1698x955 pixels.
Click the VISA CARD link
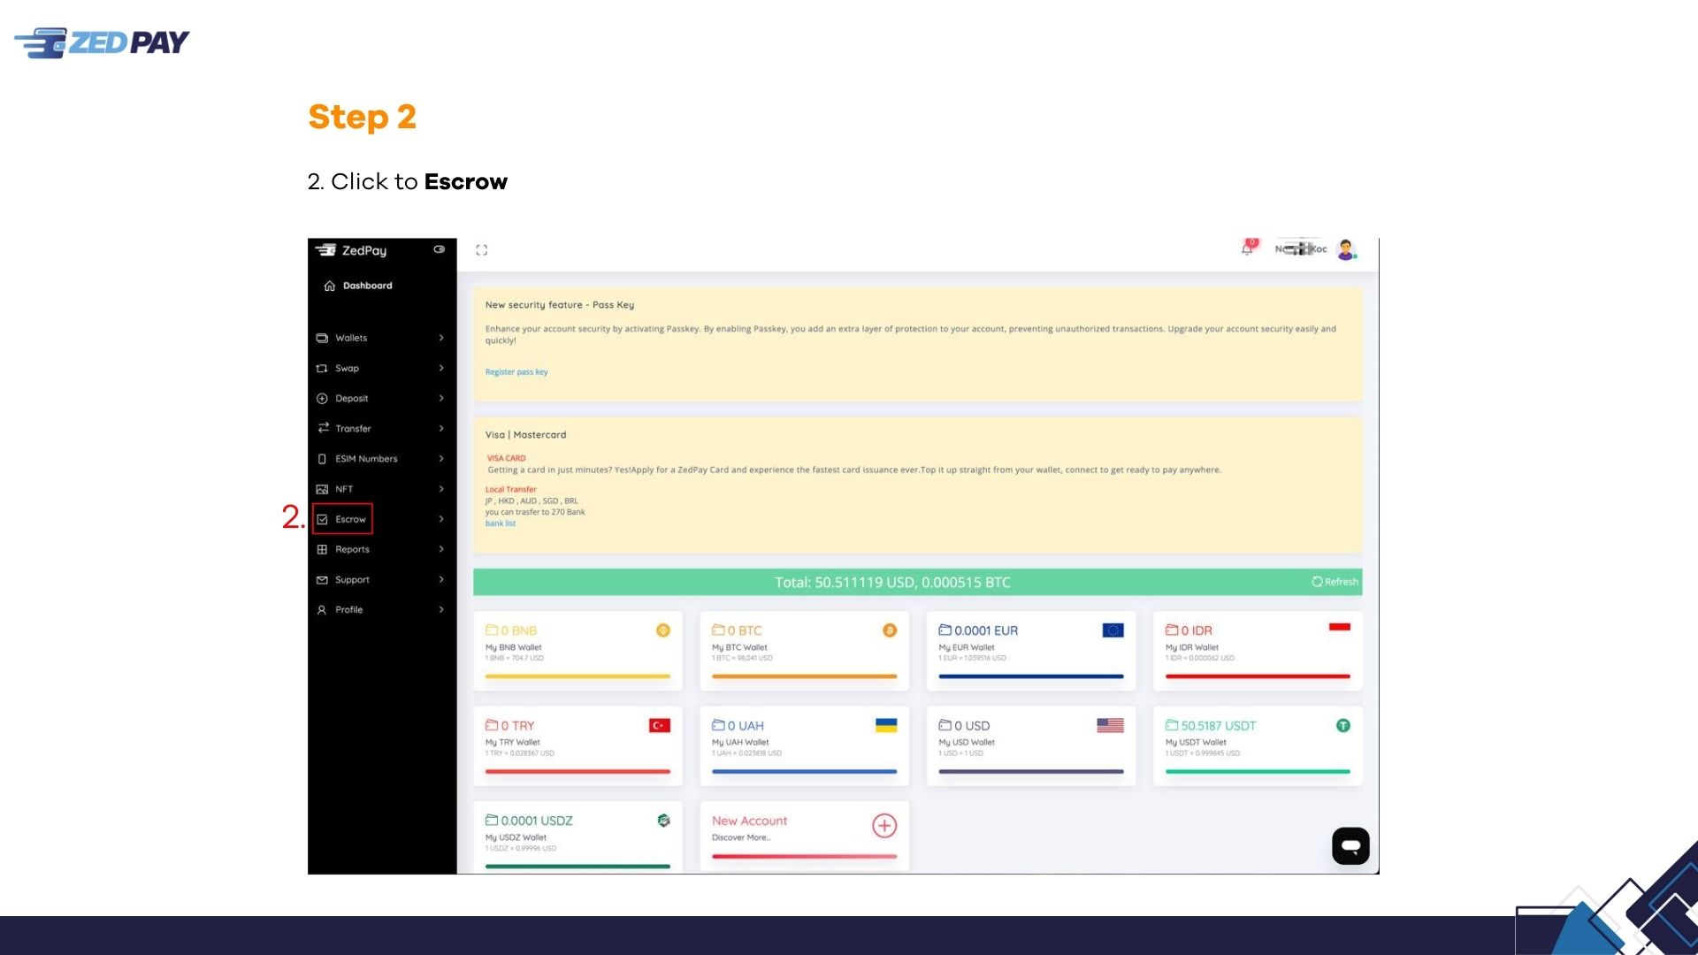(506, 458)
